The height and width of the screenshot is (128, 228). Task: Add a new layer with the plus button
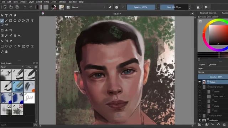point(199,124)
